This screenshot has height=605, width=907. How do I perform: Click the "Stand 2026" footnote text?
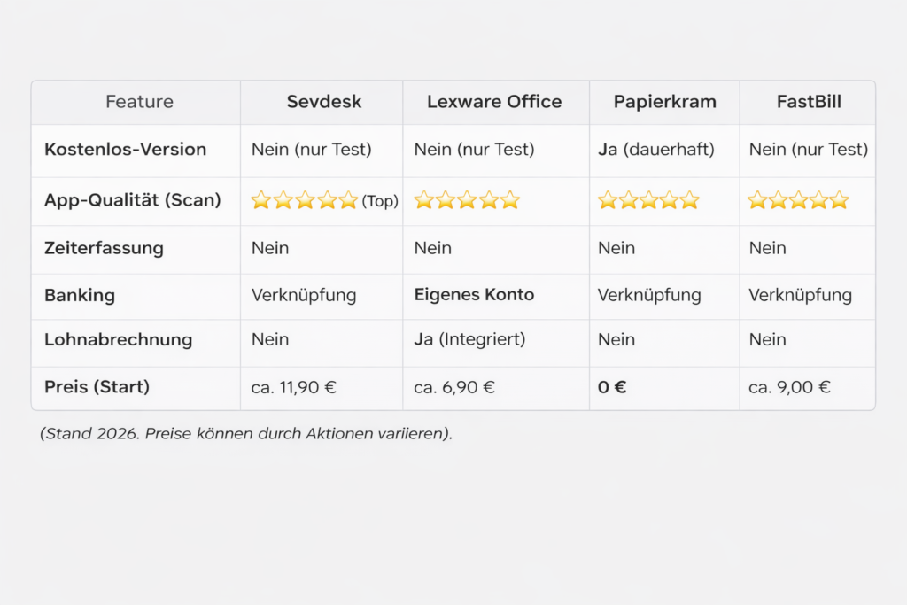(x=245, y=435)
